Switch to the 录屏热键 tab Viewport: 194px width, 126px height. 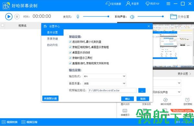click(x=52, y=39)
